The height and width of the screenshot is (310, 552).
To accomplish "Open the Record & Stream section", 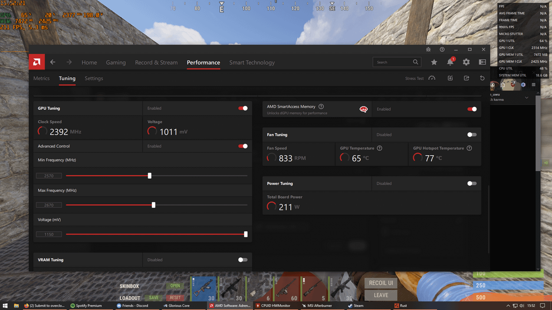I will coord(156,62).
